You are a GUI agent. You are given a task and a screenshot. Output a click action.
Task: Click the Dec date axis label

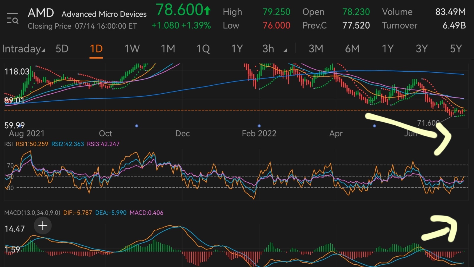[182, 134]
